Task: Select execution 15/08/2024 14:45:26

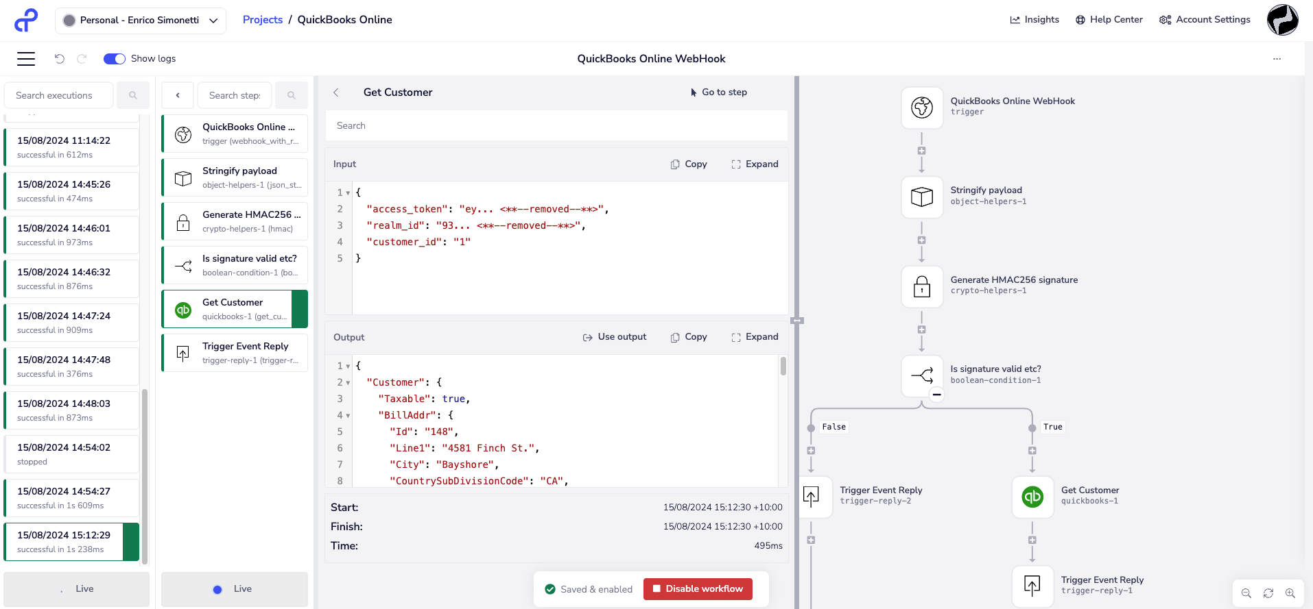Action: coord(71,191)
